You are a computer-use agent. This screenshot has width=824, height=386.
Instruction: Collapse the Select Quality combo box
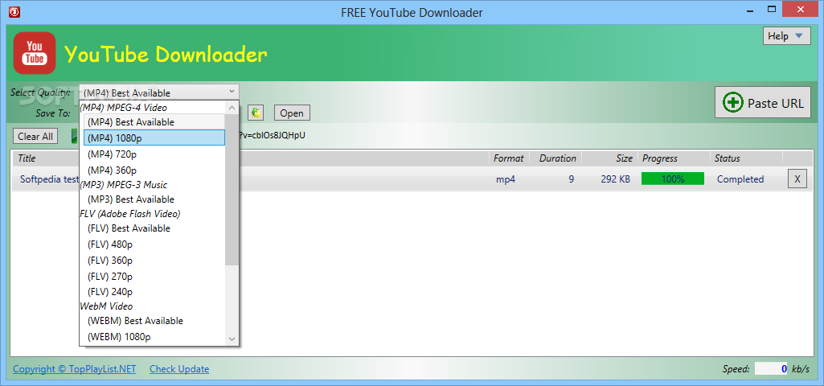pos(159,92)
